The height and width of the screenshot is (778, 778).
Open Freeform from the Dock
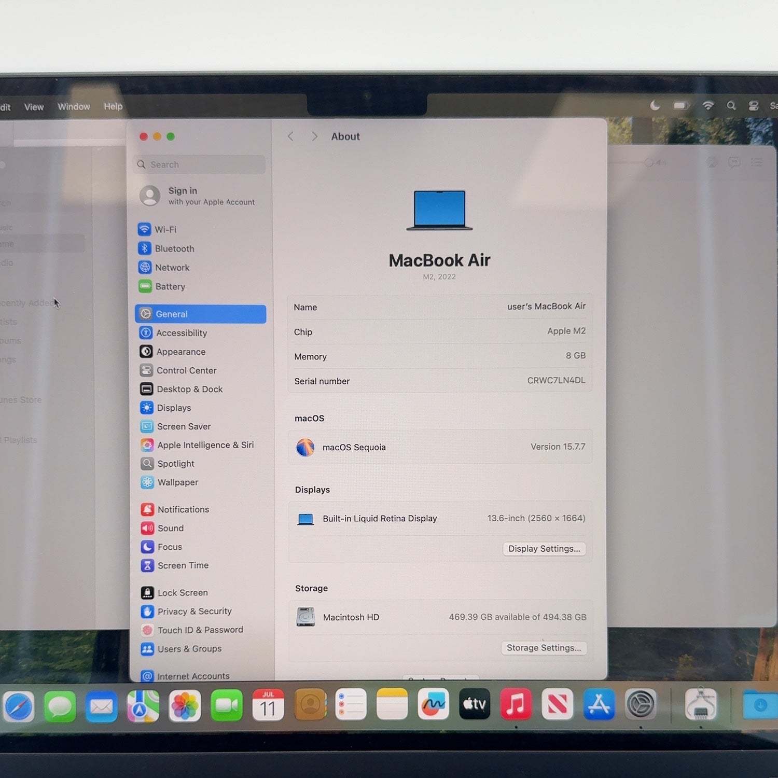click(x=433, y=704)
